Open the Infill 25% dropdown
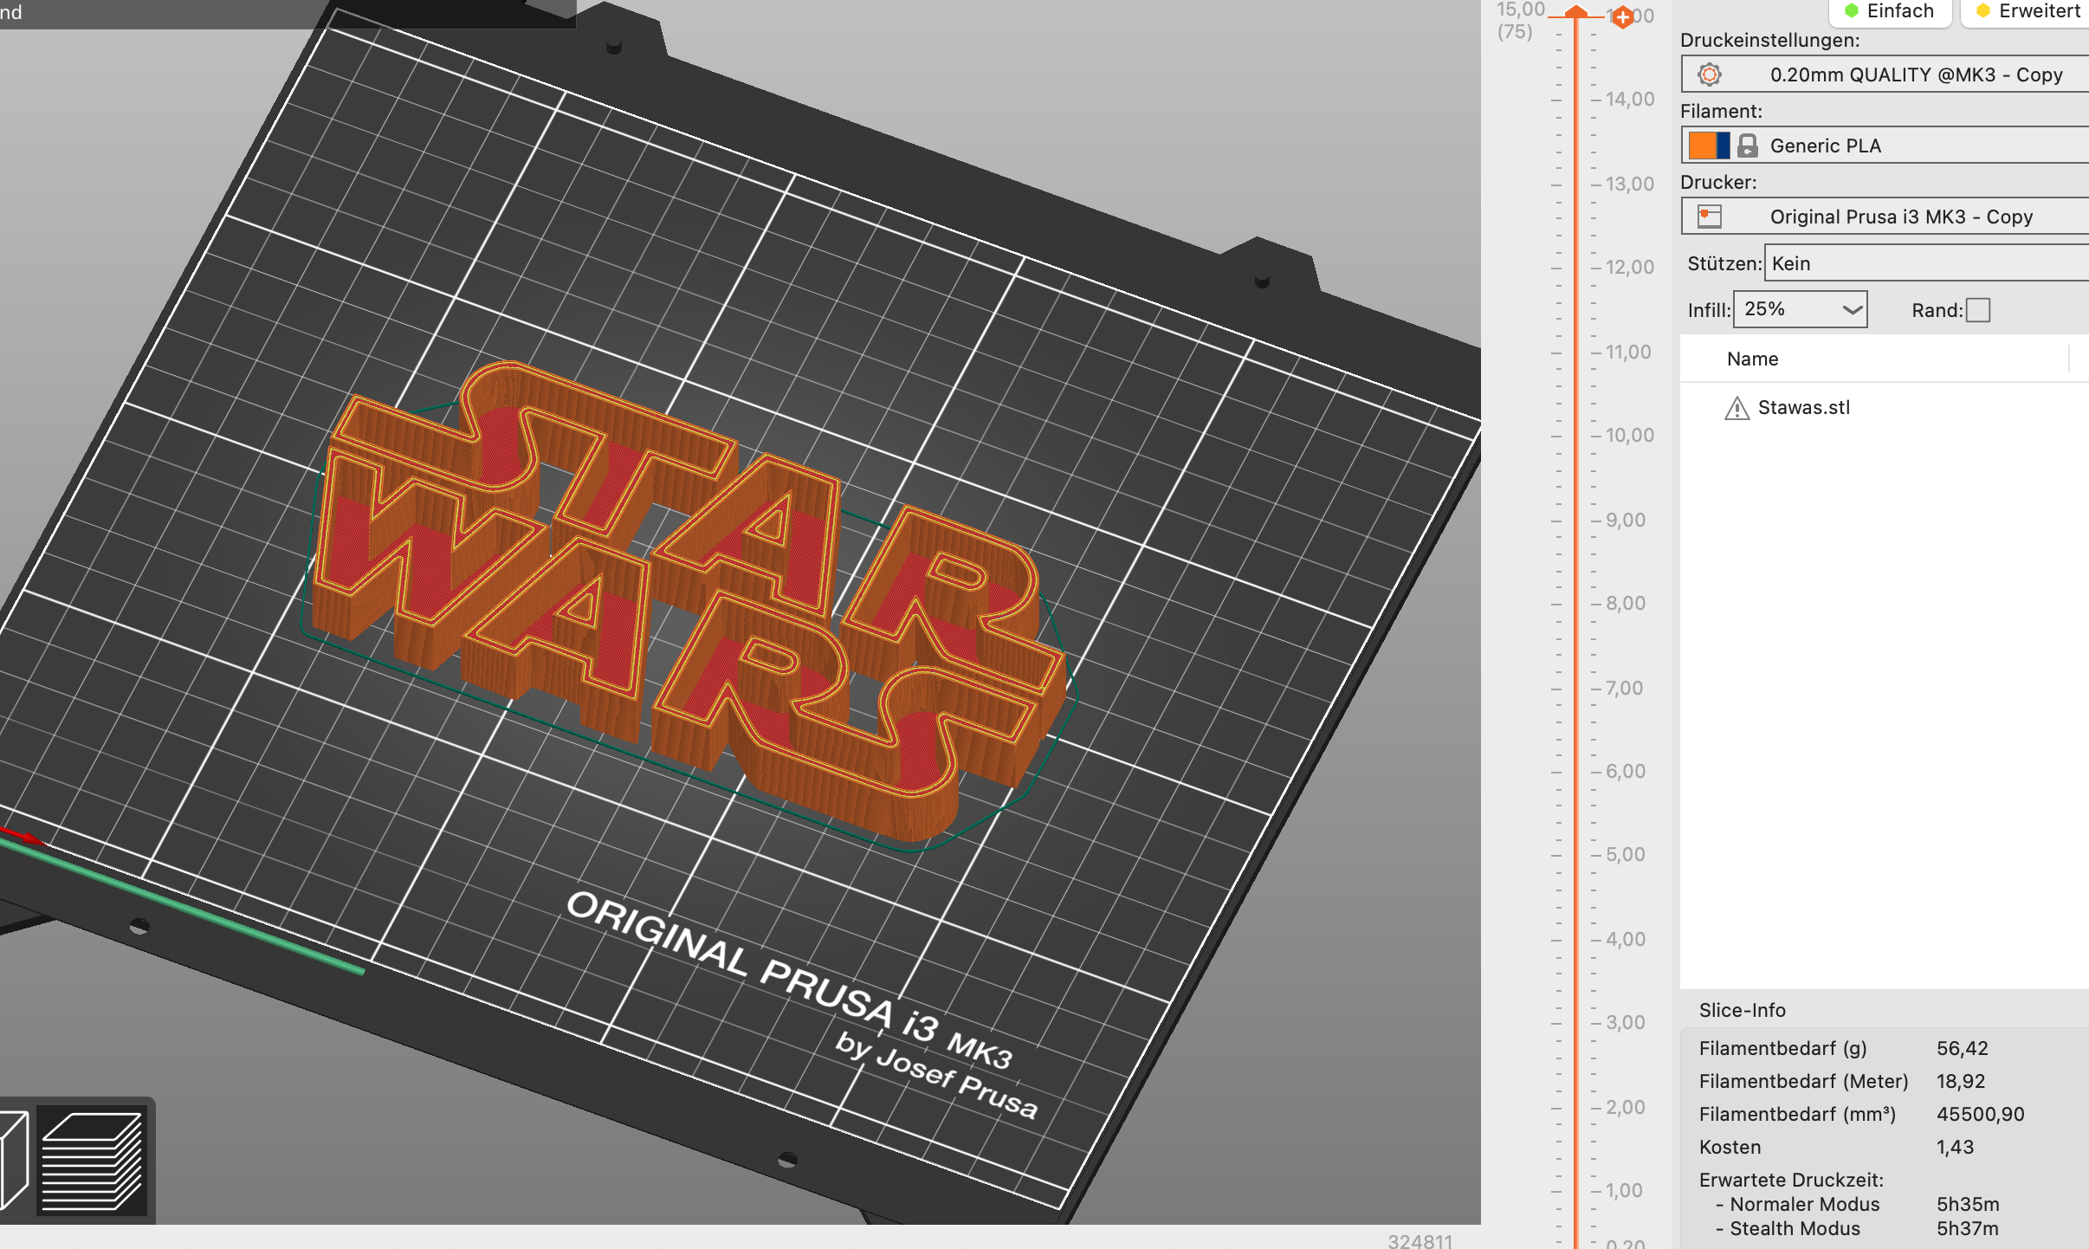 click(1800, 309)
